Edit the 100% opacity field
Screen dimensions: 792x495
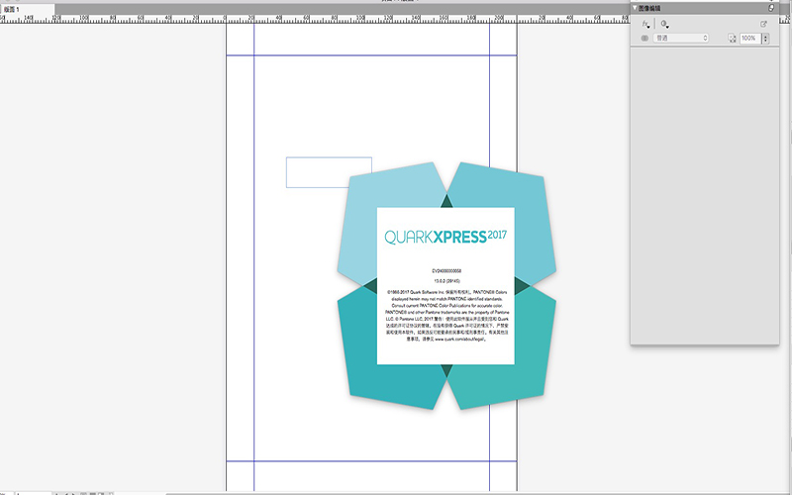pyautogui.click(x=750, y=39)
